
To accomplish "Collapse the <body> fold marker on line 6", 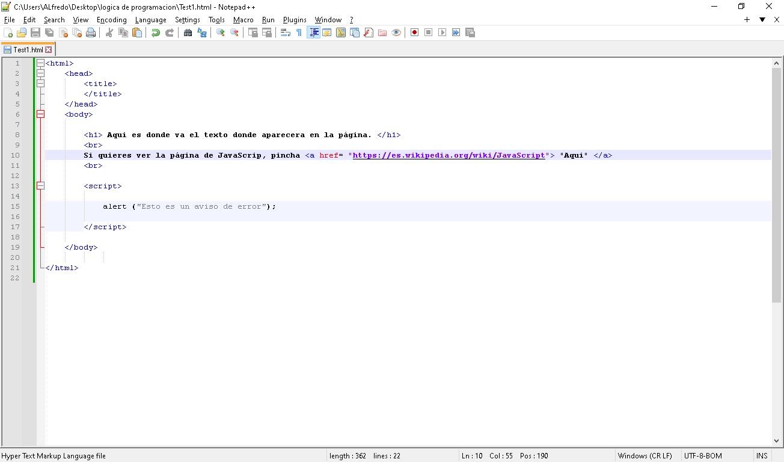I will 40,114.
